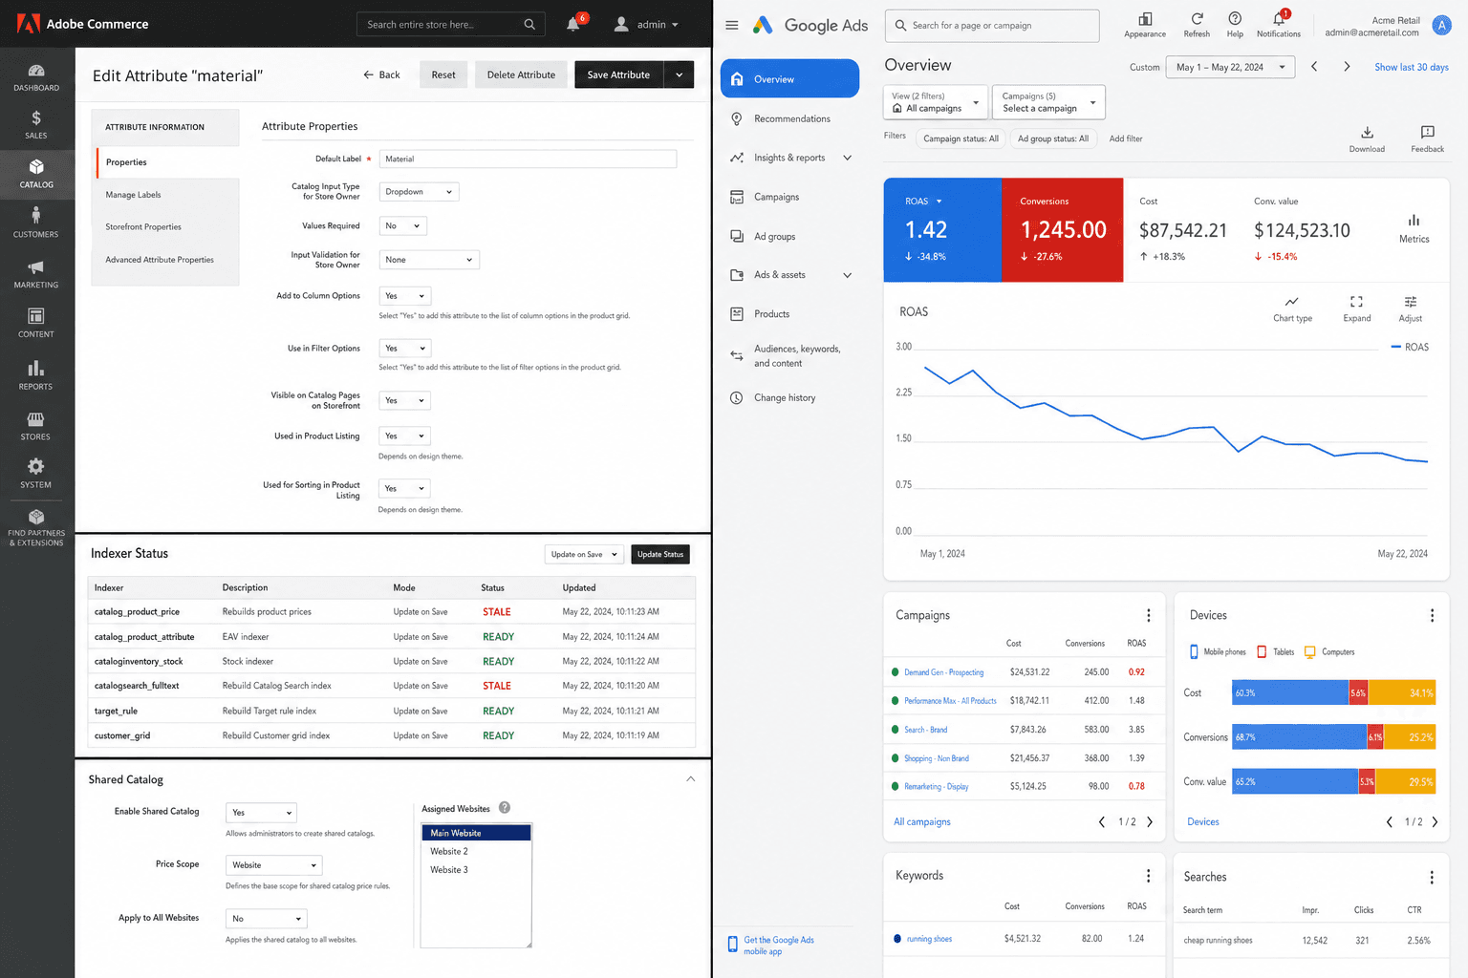Open Values Required dropdown

click(402, 226)
